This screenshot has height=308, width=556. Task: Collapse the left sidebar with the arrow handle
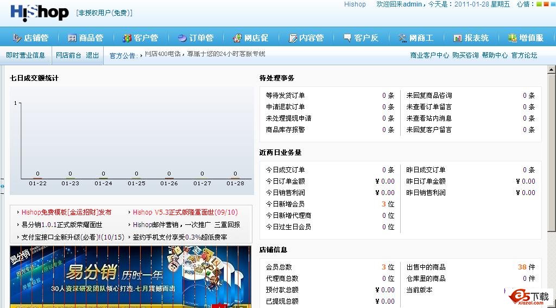coord(2,186)
